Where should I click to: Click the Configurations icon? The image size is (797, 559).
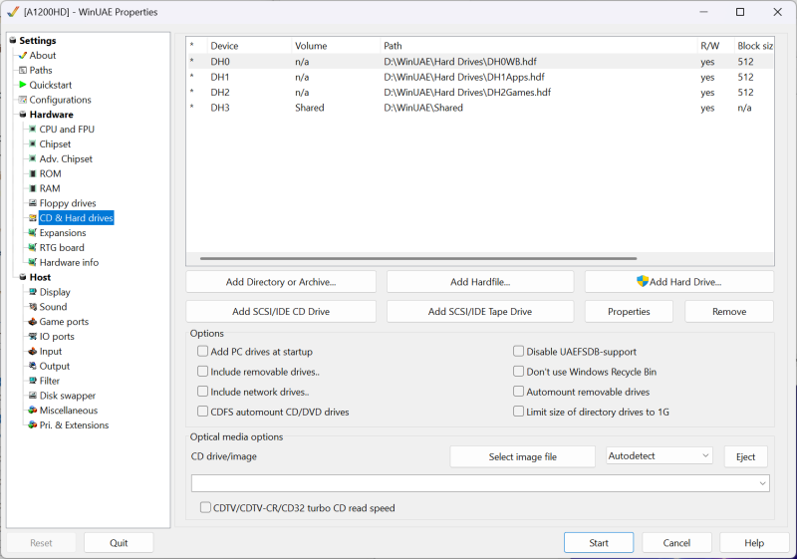coord(23,100)
